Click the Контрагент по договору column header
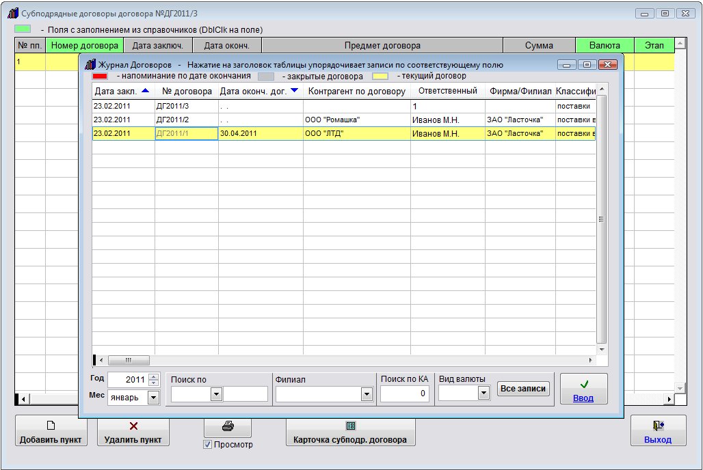The height and width of the screenshot is (470, 703). [x=356, y=91]
